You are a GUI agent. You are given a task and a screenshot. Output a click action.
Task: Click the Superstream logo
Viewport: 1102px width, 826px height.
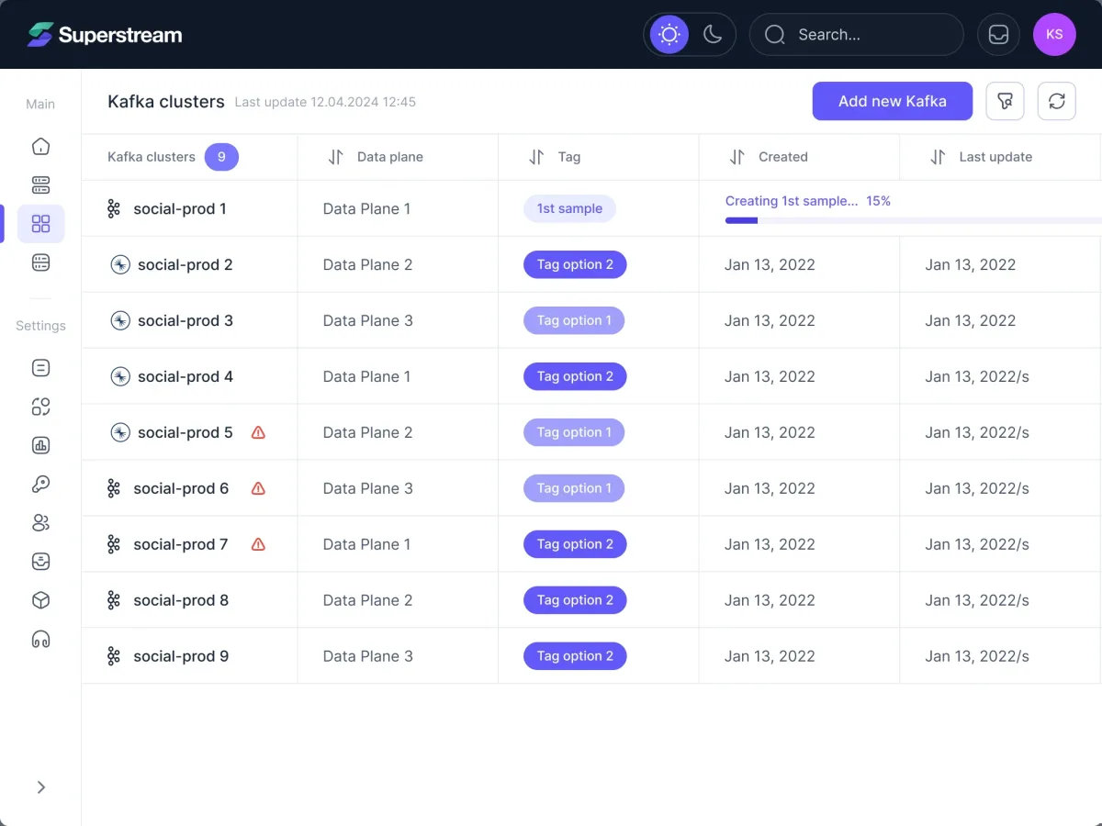point(105,35)
